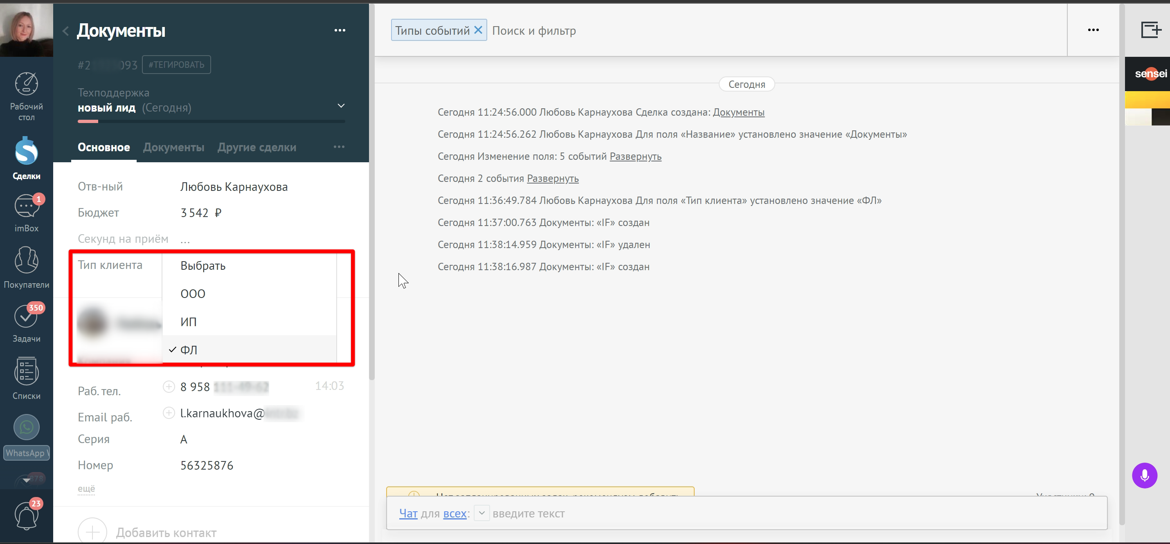This screenshot has height=544, width=1170.
Task: Open more tabs via dots after Другие сделки
Action: (339, 147)
